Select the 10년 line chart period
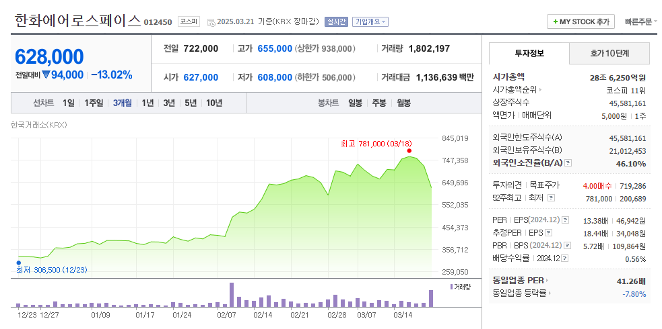The width and height of the screenshot is (662, 329). click(x=214, y=103)
